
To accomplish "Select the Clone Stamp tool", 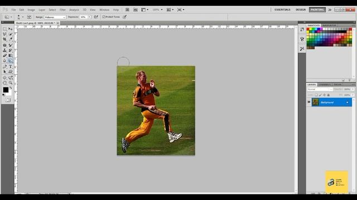I will (x=4, y=51).
